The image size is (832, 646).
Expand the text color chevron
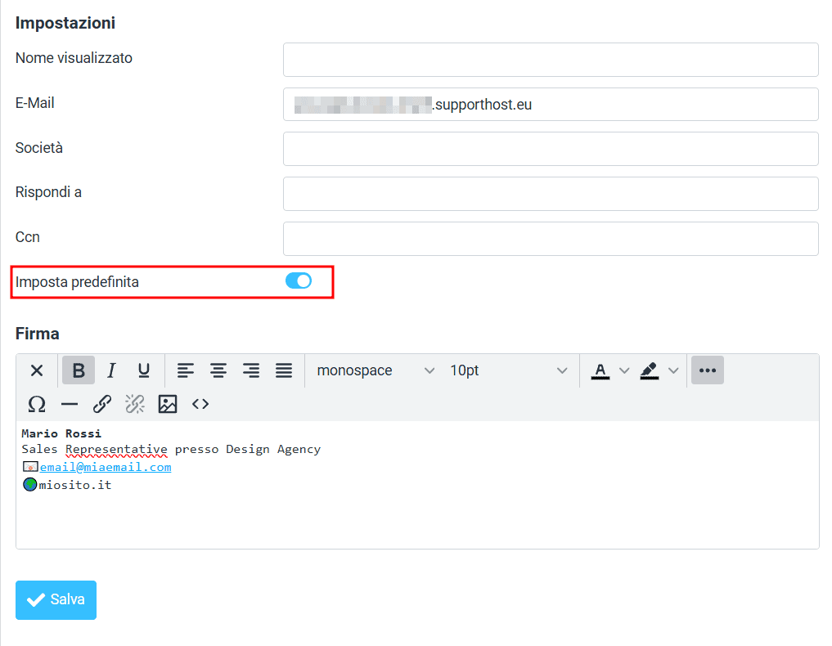pyautogui.click(x=624, y=370)
